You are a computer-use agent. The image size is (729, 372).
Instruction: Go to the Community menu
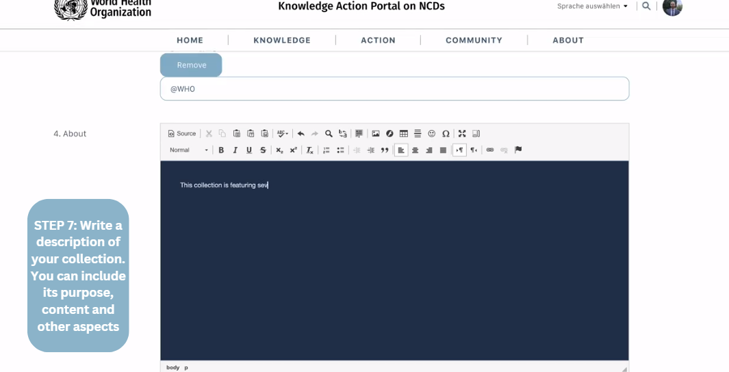(474, 40)
